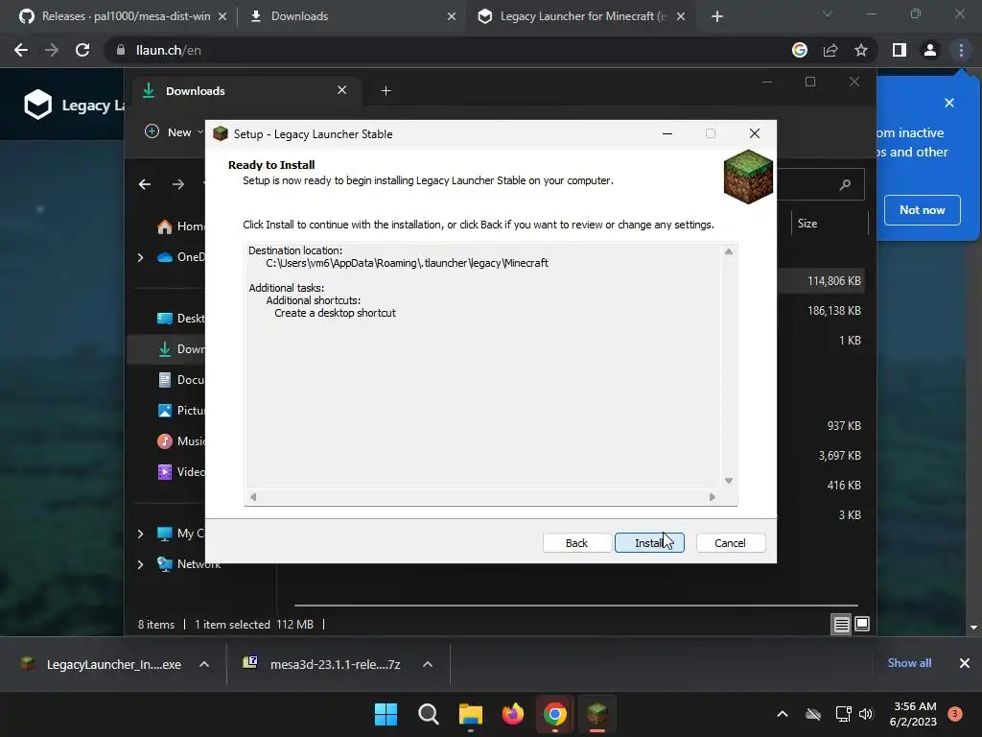
Task: Expand the My Computer tree node
Action: [x=140, y=534]
